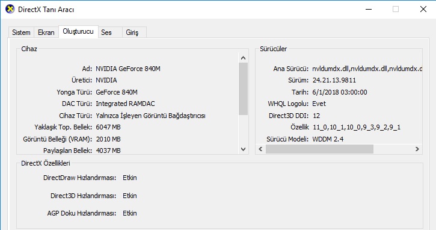Click the Tarih value 6/1/2018 03:00:00
The width and height of the screenshot is (436, 230).
pos(340,92)
